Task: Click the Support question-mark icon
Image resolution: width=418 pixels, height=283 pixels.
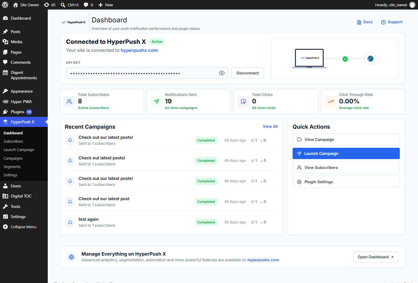Action: [x=383, y=22]
